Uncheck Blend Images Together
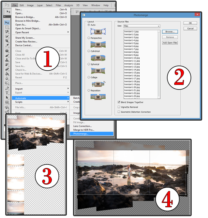 click(x=119, y=102)
